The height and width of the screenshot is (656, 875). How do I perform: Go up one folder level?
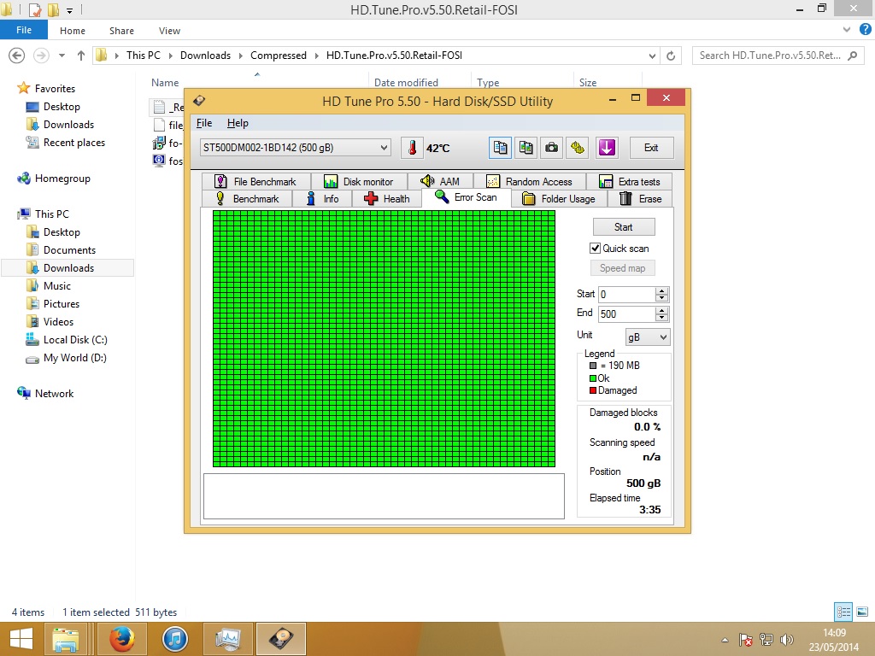pos(81,56)
